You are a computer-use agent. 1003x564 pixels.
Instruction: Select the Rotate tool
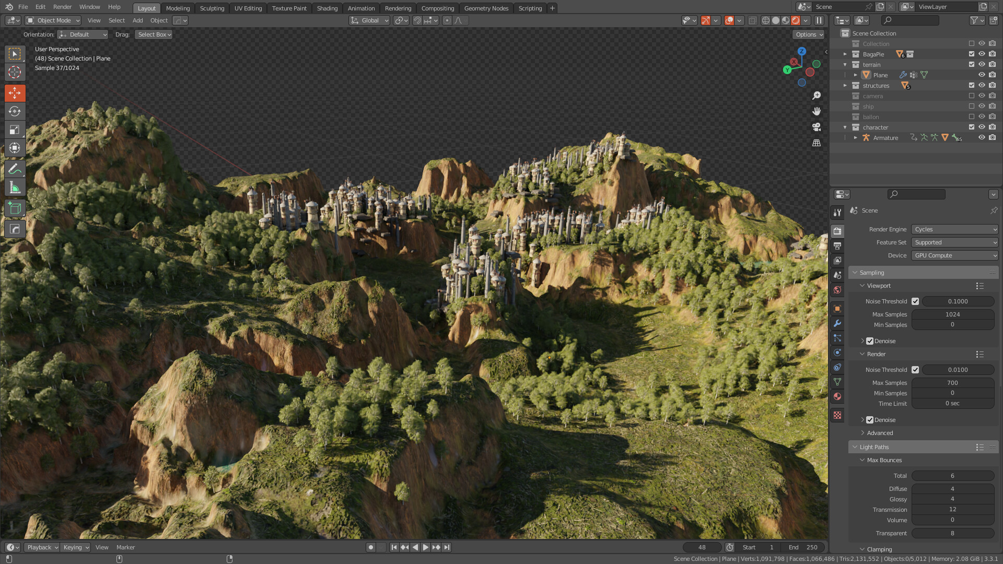pos(15,111)
